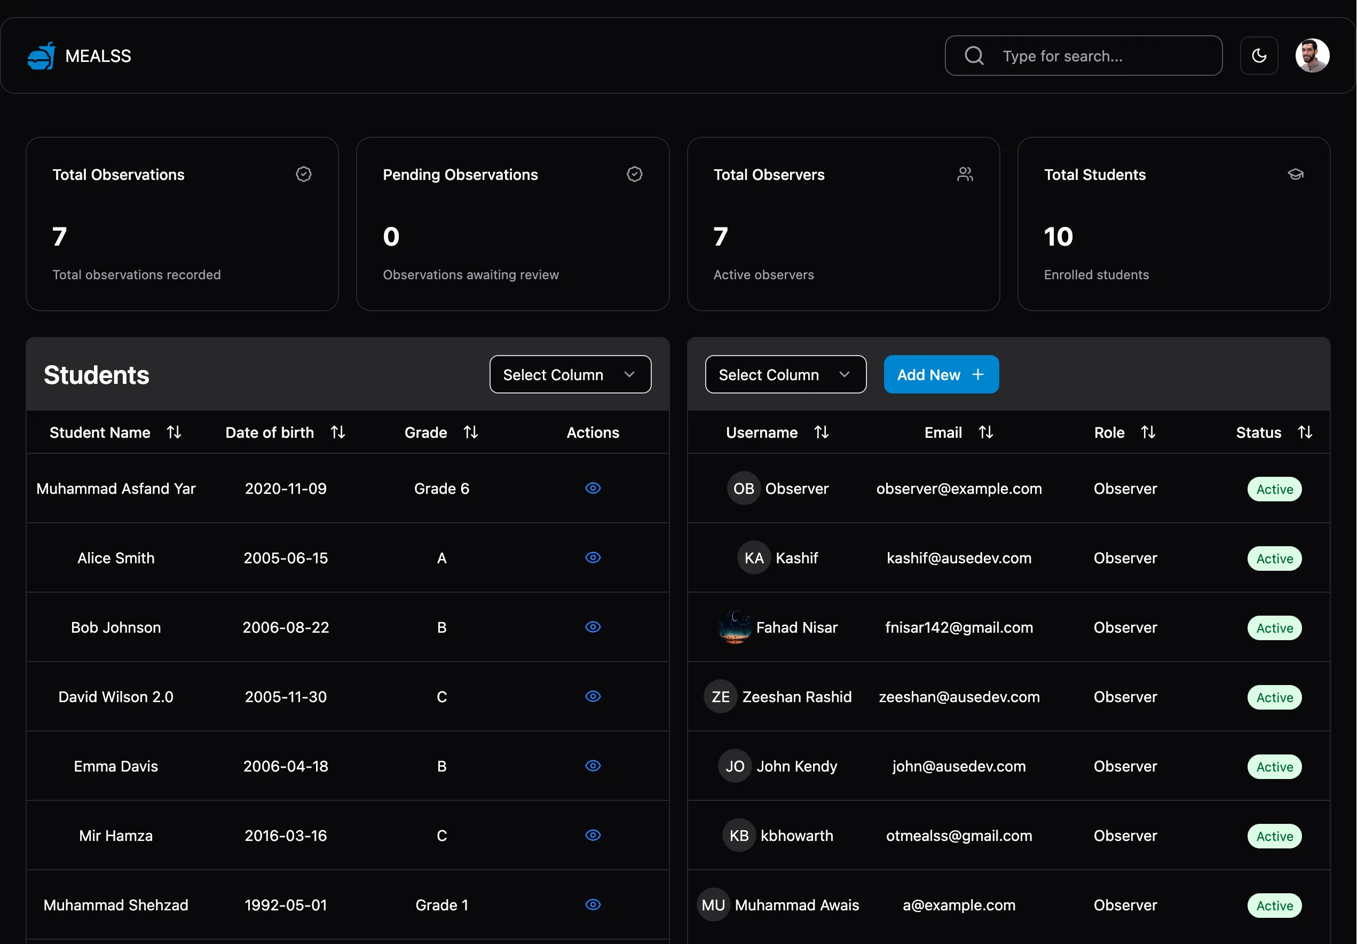Click the Add New button
Viewport: 1357px width, 944px height.
coord(941,375)
